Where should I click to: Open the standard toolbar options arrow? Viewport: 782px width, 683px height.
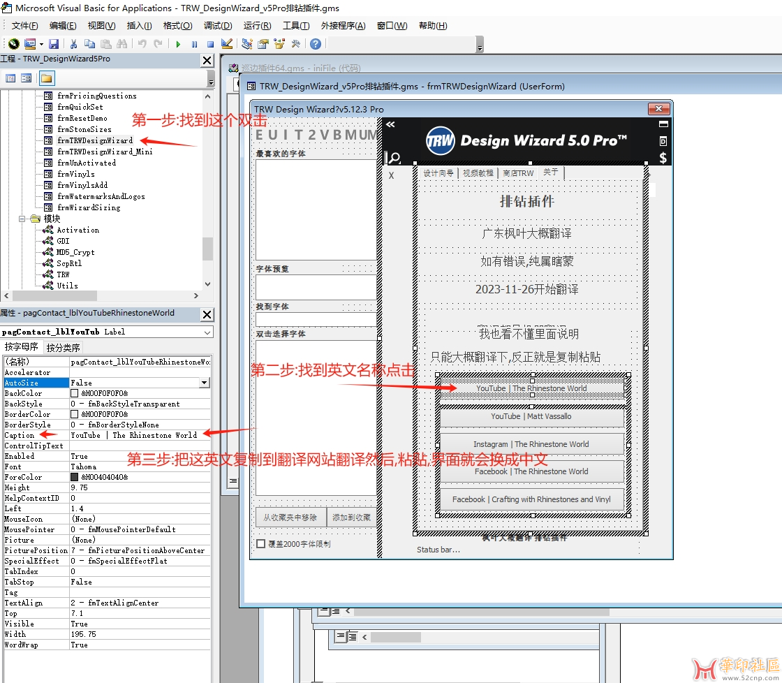click(x=480, y=45)
